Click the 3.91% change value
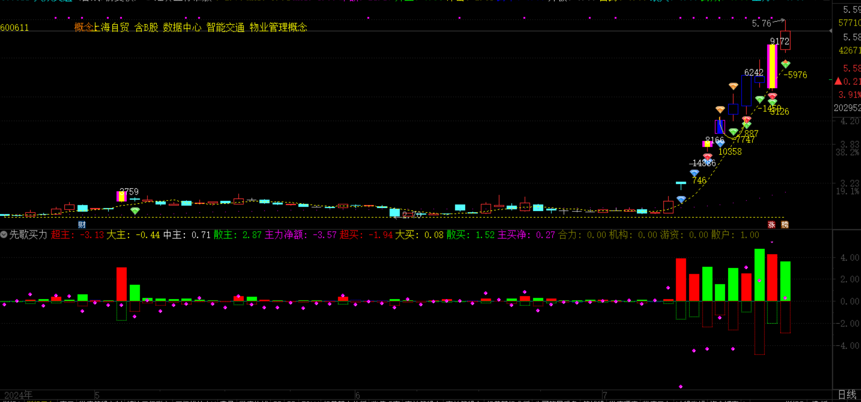861x402 pixels. click(850, 95)
